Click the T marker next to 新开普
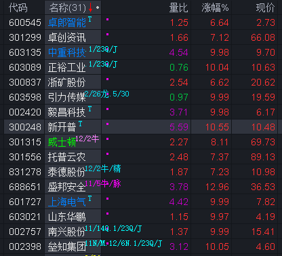282x256 pixels. point(80,124)
